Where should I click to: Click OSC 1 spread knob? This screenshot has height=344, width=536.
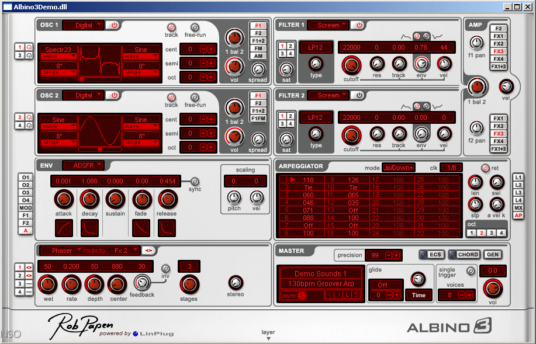click(258, 70)
